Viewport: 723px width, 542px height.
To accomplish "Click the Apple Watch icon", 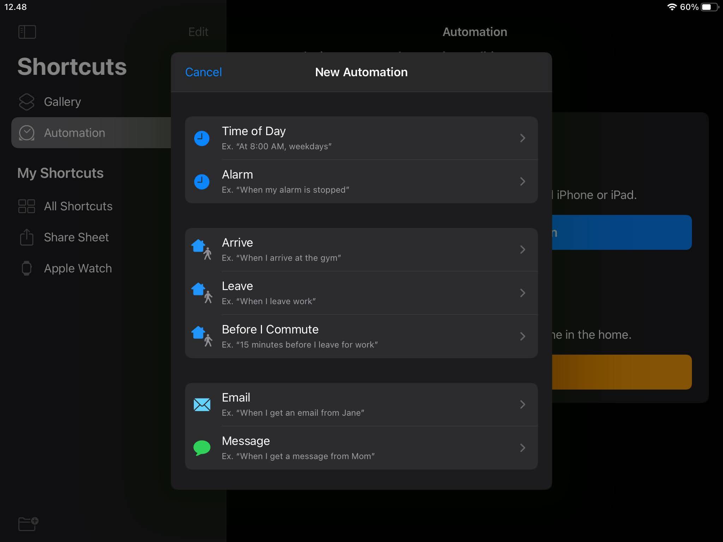I will (x=26, y=268).
